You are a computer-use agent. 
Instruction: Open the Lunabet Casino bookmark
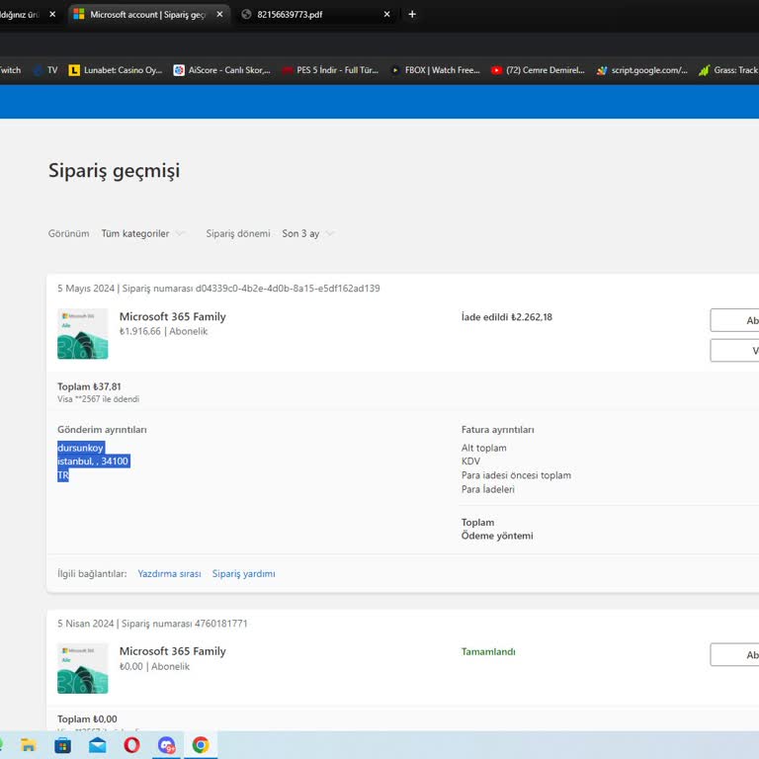pyautogui.click(x=116, y=70)
